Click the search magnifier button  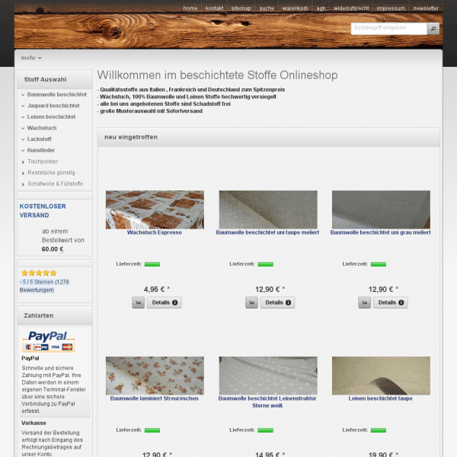pos(433,29)
